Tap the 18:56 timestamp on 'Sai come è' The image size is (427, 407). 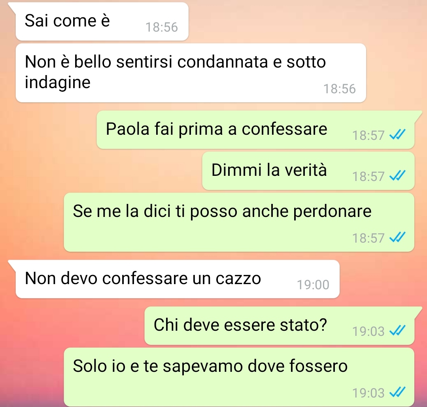point(162,27)
